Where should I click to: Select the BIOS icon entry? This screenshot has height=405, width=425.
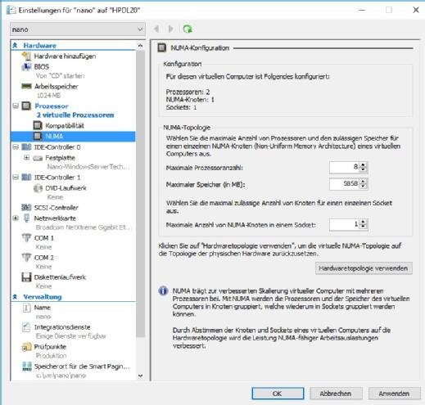[26, 67]
